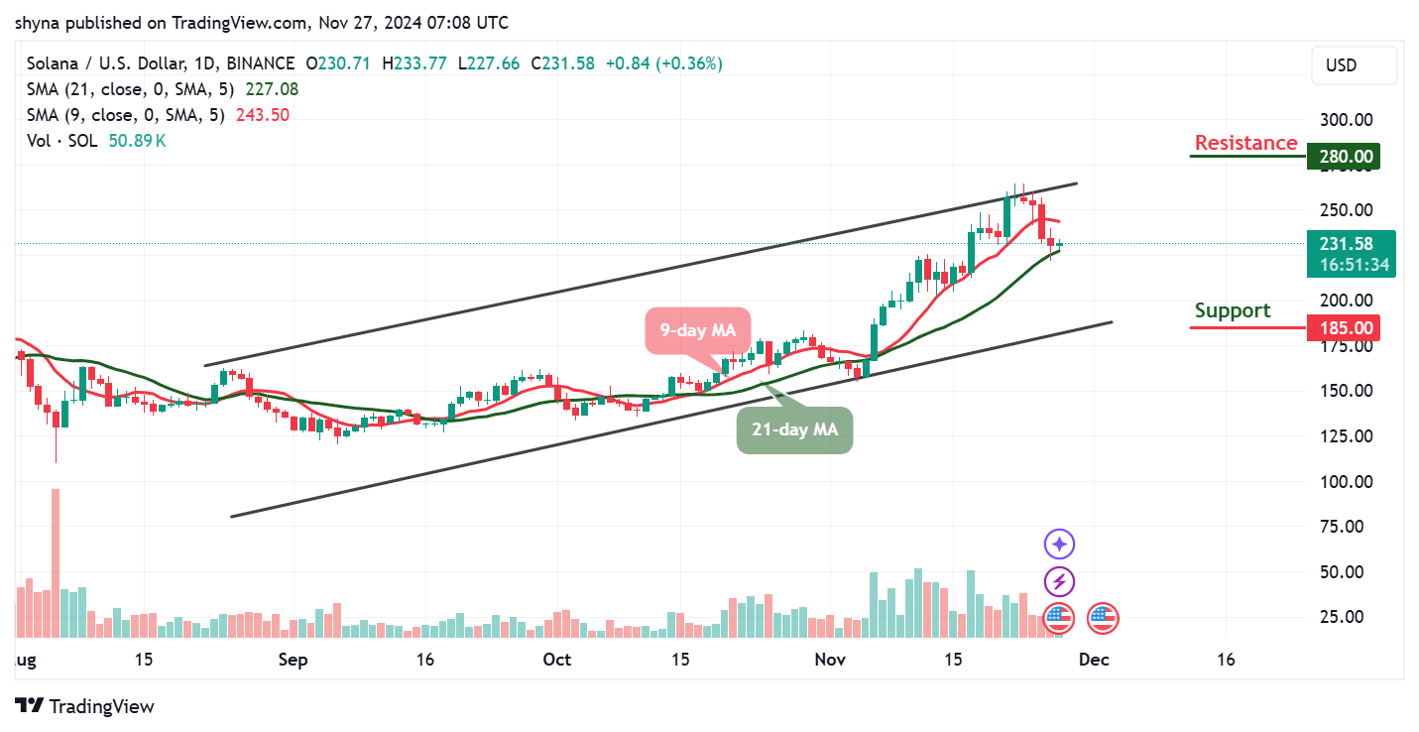Image resolution: width=1419 pixels, height=732 pixels.
Task: Click the C231.58 close price value
Action: [562, 63]
